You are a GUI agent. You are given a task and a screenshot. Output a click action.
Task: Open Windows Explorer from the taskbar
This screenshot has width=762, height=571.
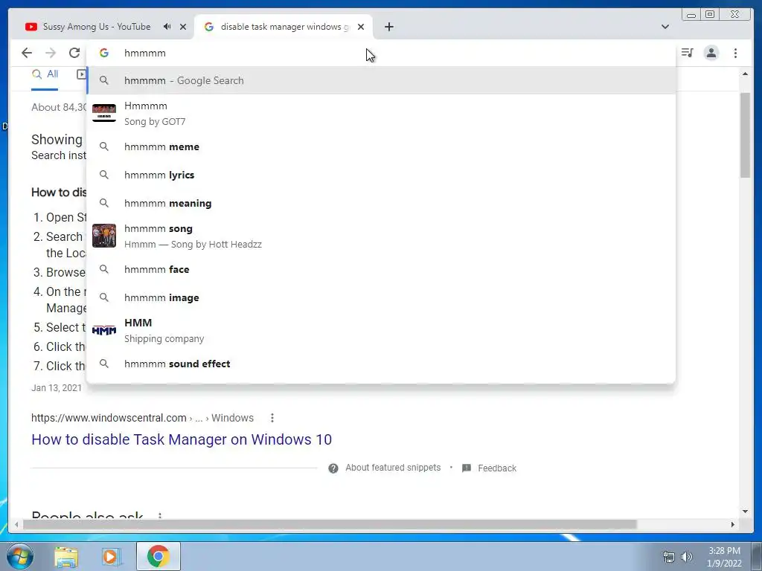coord(66,556)
